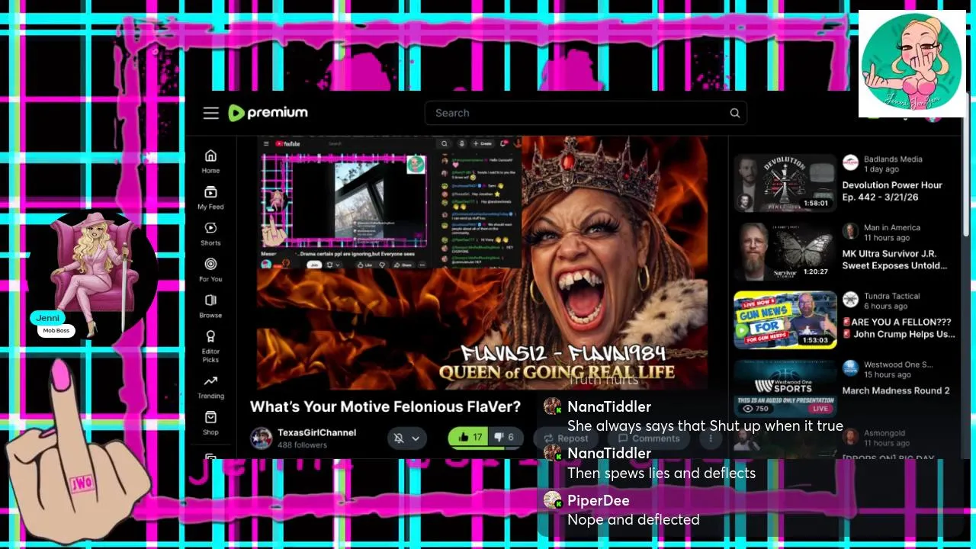Open the hamburger main menu
Screen dimensions: 976x549
[x=211, y=113]
